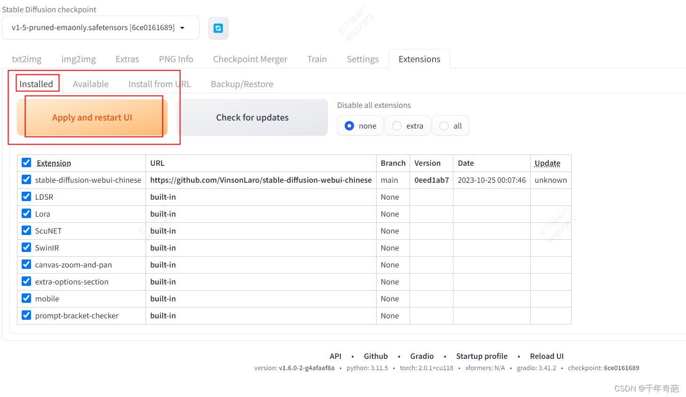
Task: Select the 'all' disable option
Action: [450, 126]
